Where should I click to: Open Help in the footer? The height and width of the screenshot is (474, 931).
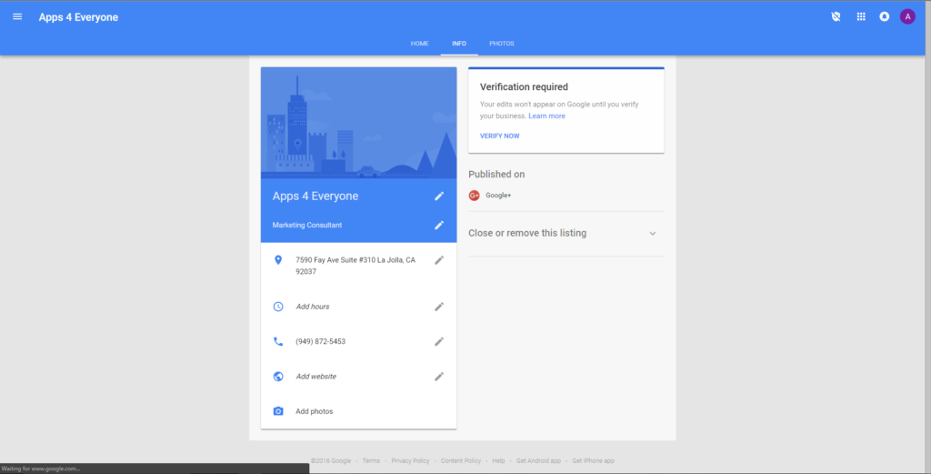click(498, 461)
